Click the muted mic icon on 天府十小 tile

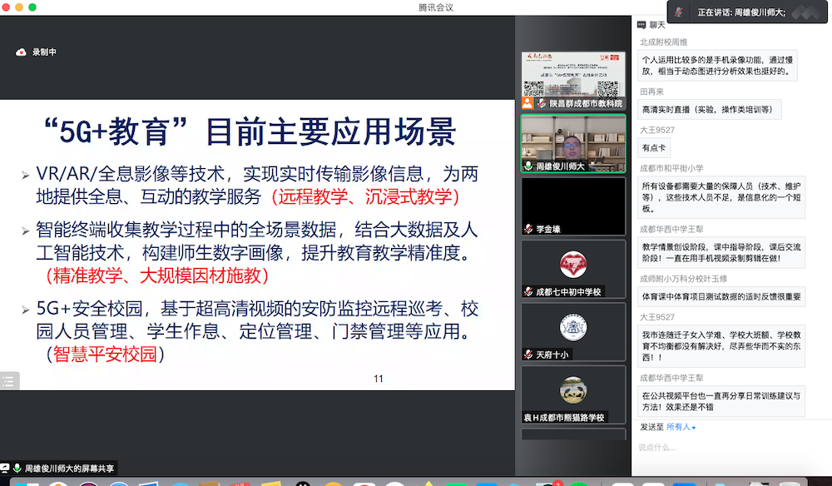[528, 355]
